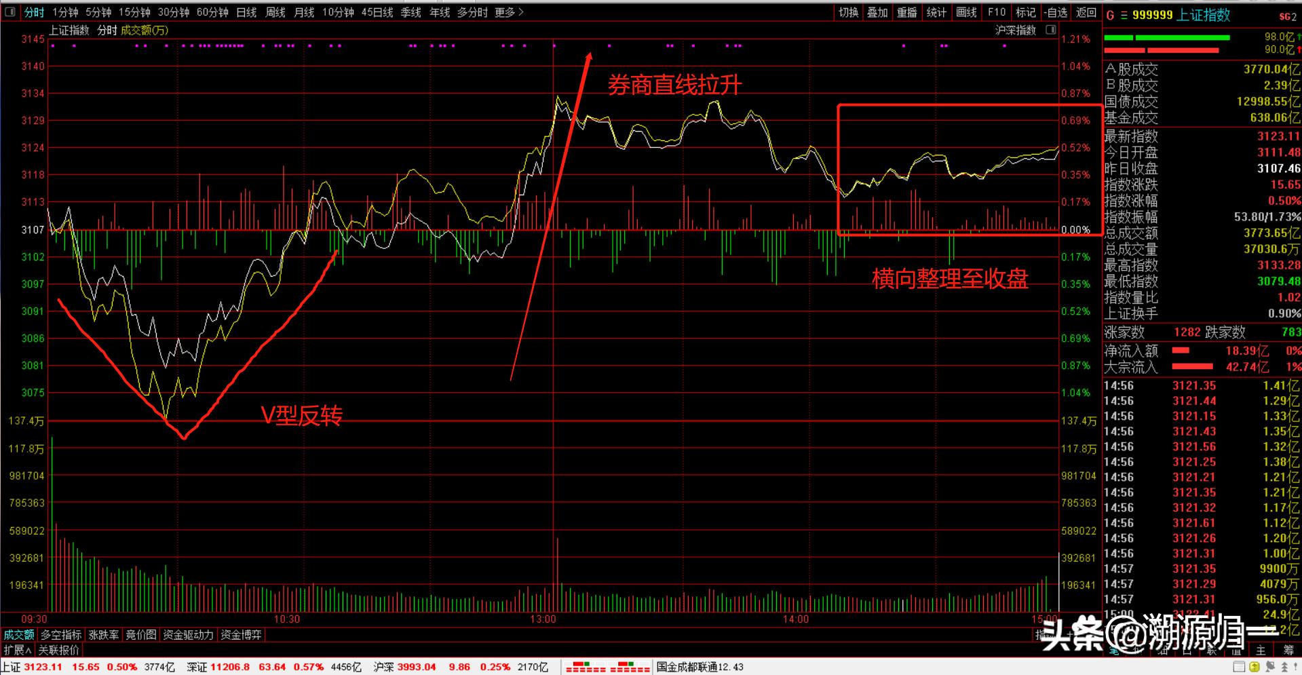Click the 指数振幅 value 53.80/1.73%

click(1267, 217)
